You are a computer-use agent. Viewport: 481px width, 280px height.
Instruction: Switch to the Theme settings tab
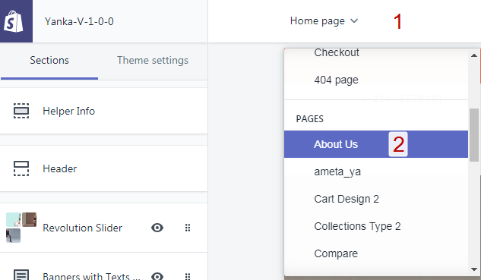point(153,61)
